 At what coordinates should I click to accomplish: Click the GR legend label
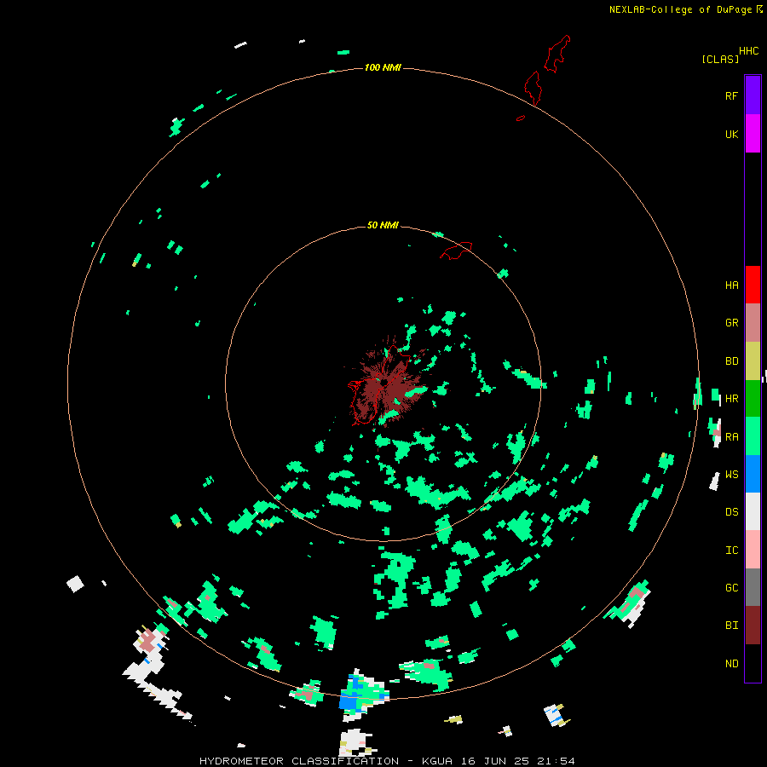(x=731, y=323)
